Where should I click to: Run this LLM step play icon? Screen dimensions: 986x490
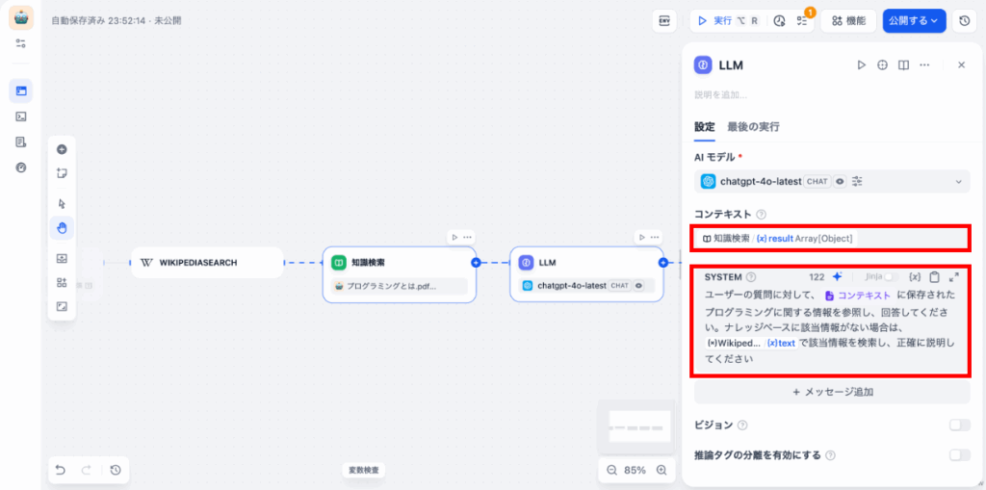coord(862,64)
